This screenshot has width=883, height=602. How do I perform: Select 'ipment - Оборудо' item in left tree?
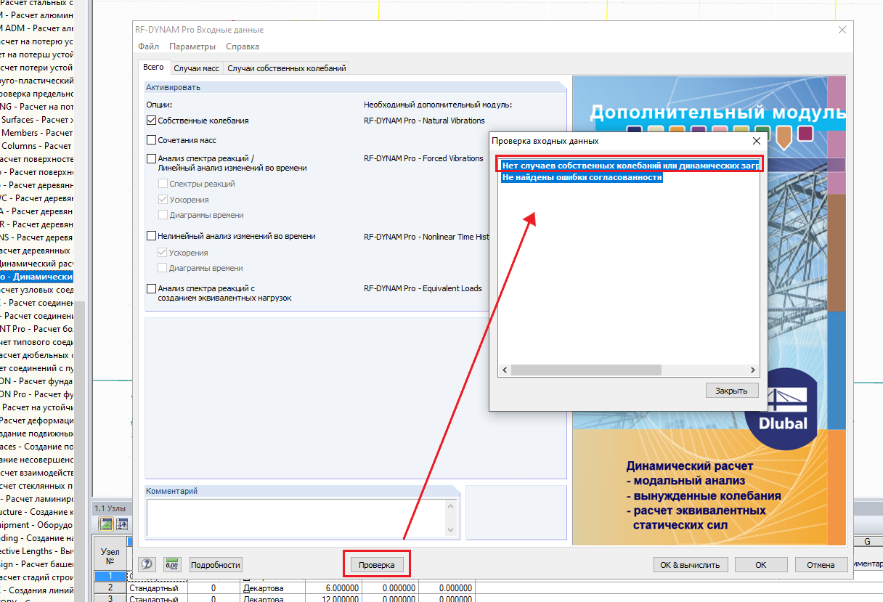point(36,525)
